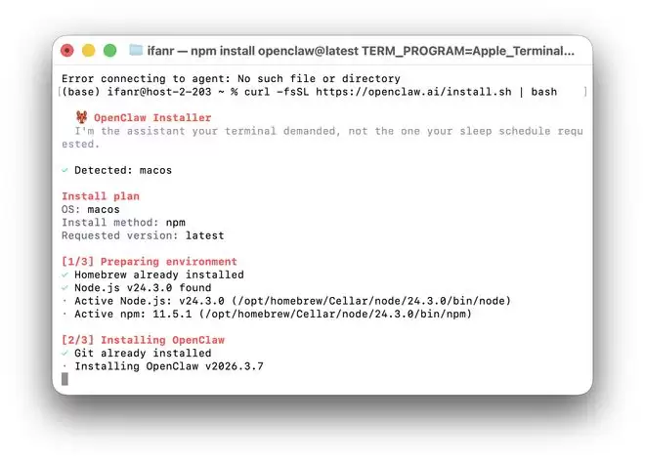
Task: Click the OpenClaw Installer heading
Action: (x=151, y=117)
